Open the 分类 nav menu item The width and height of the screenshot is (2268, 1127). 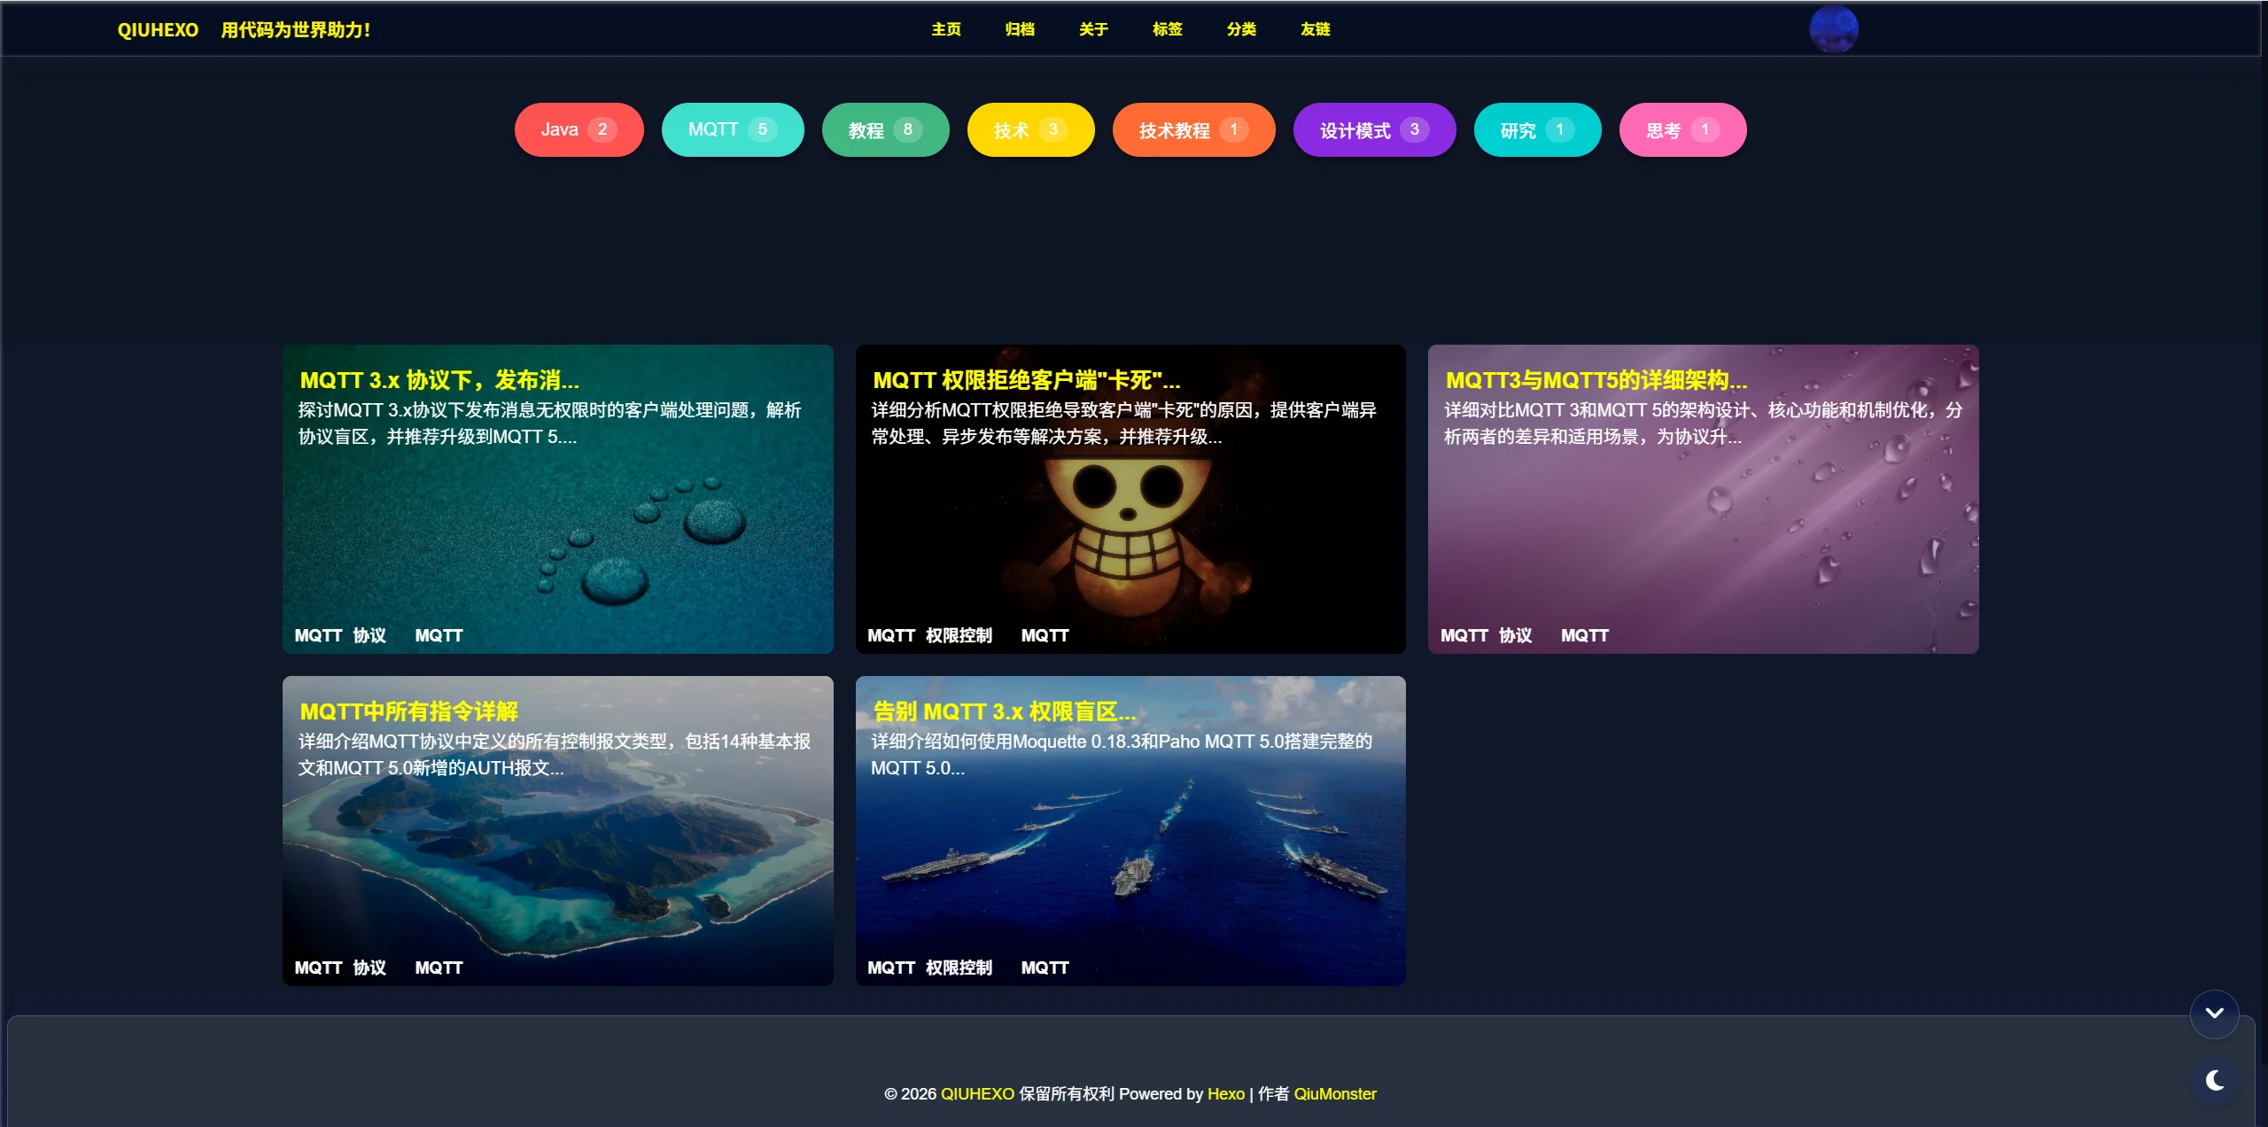click(1241, 29)
